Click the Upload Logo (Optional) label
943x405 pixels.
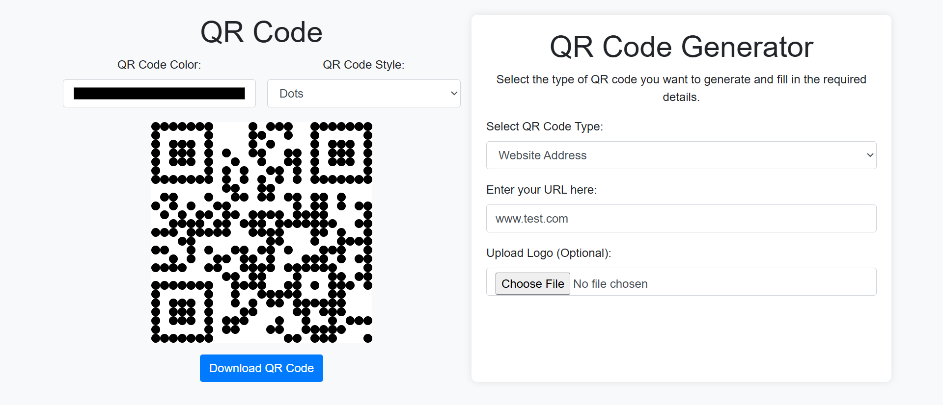549,253
